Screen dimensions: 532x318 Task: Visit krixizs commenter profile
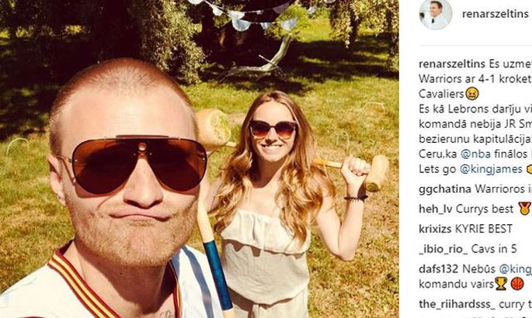tap(435, 229)
